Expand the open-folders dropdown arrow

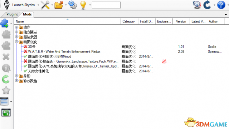click(66, 5)
